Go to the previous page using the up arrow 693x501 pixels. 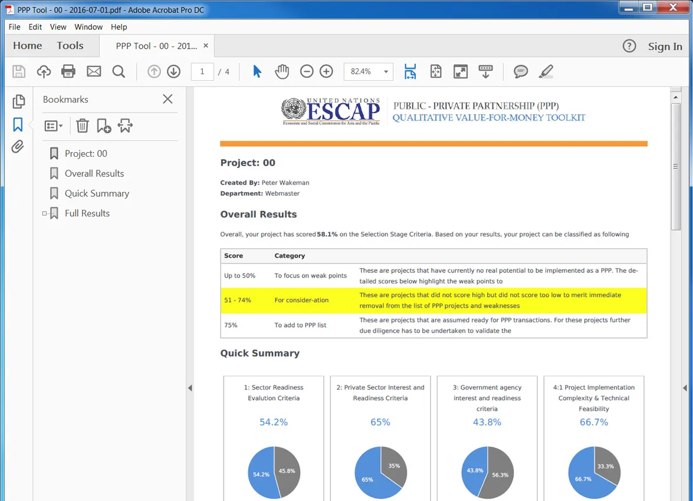click(154, 71)
